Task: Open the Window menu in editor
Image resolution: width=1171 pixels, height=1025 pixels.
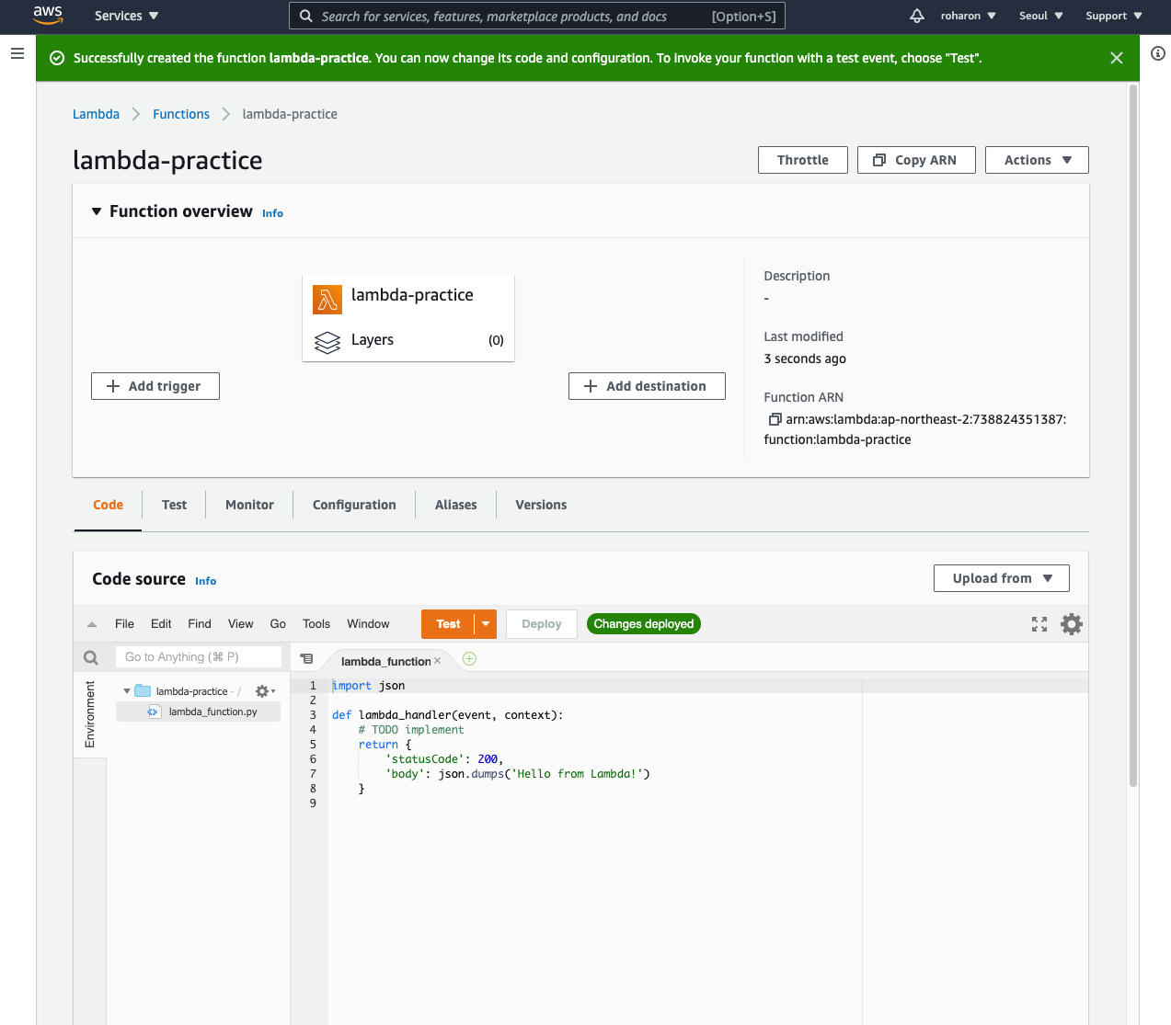Action: pyautogui.click(x=368, y=624)
